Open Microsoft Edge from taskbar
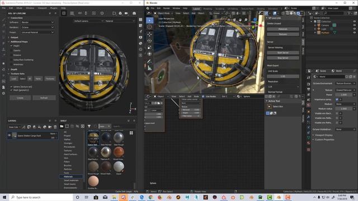 [x=142, y=197]
